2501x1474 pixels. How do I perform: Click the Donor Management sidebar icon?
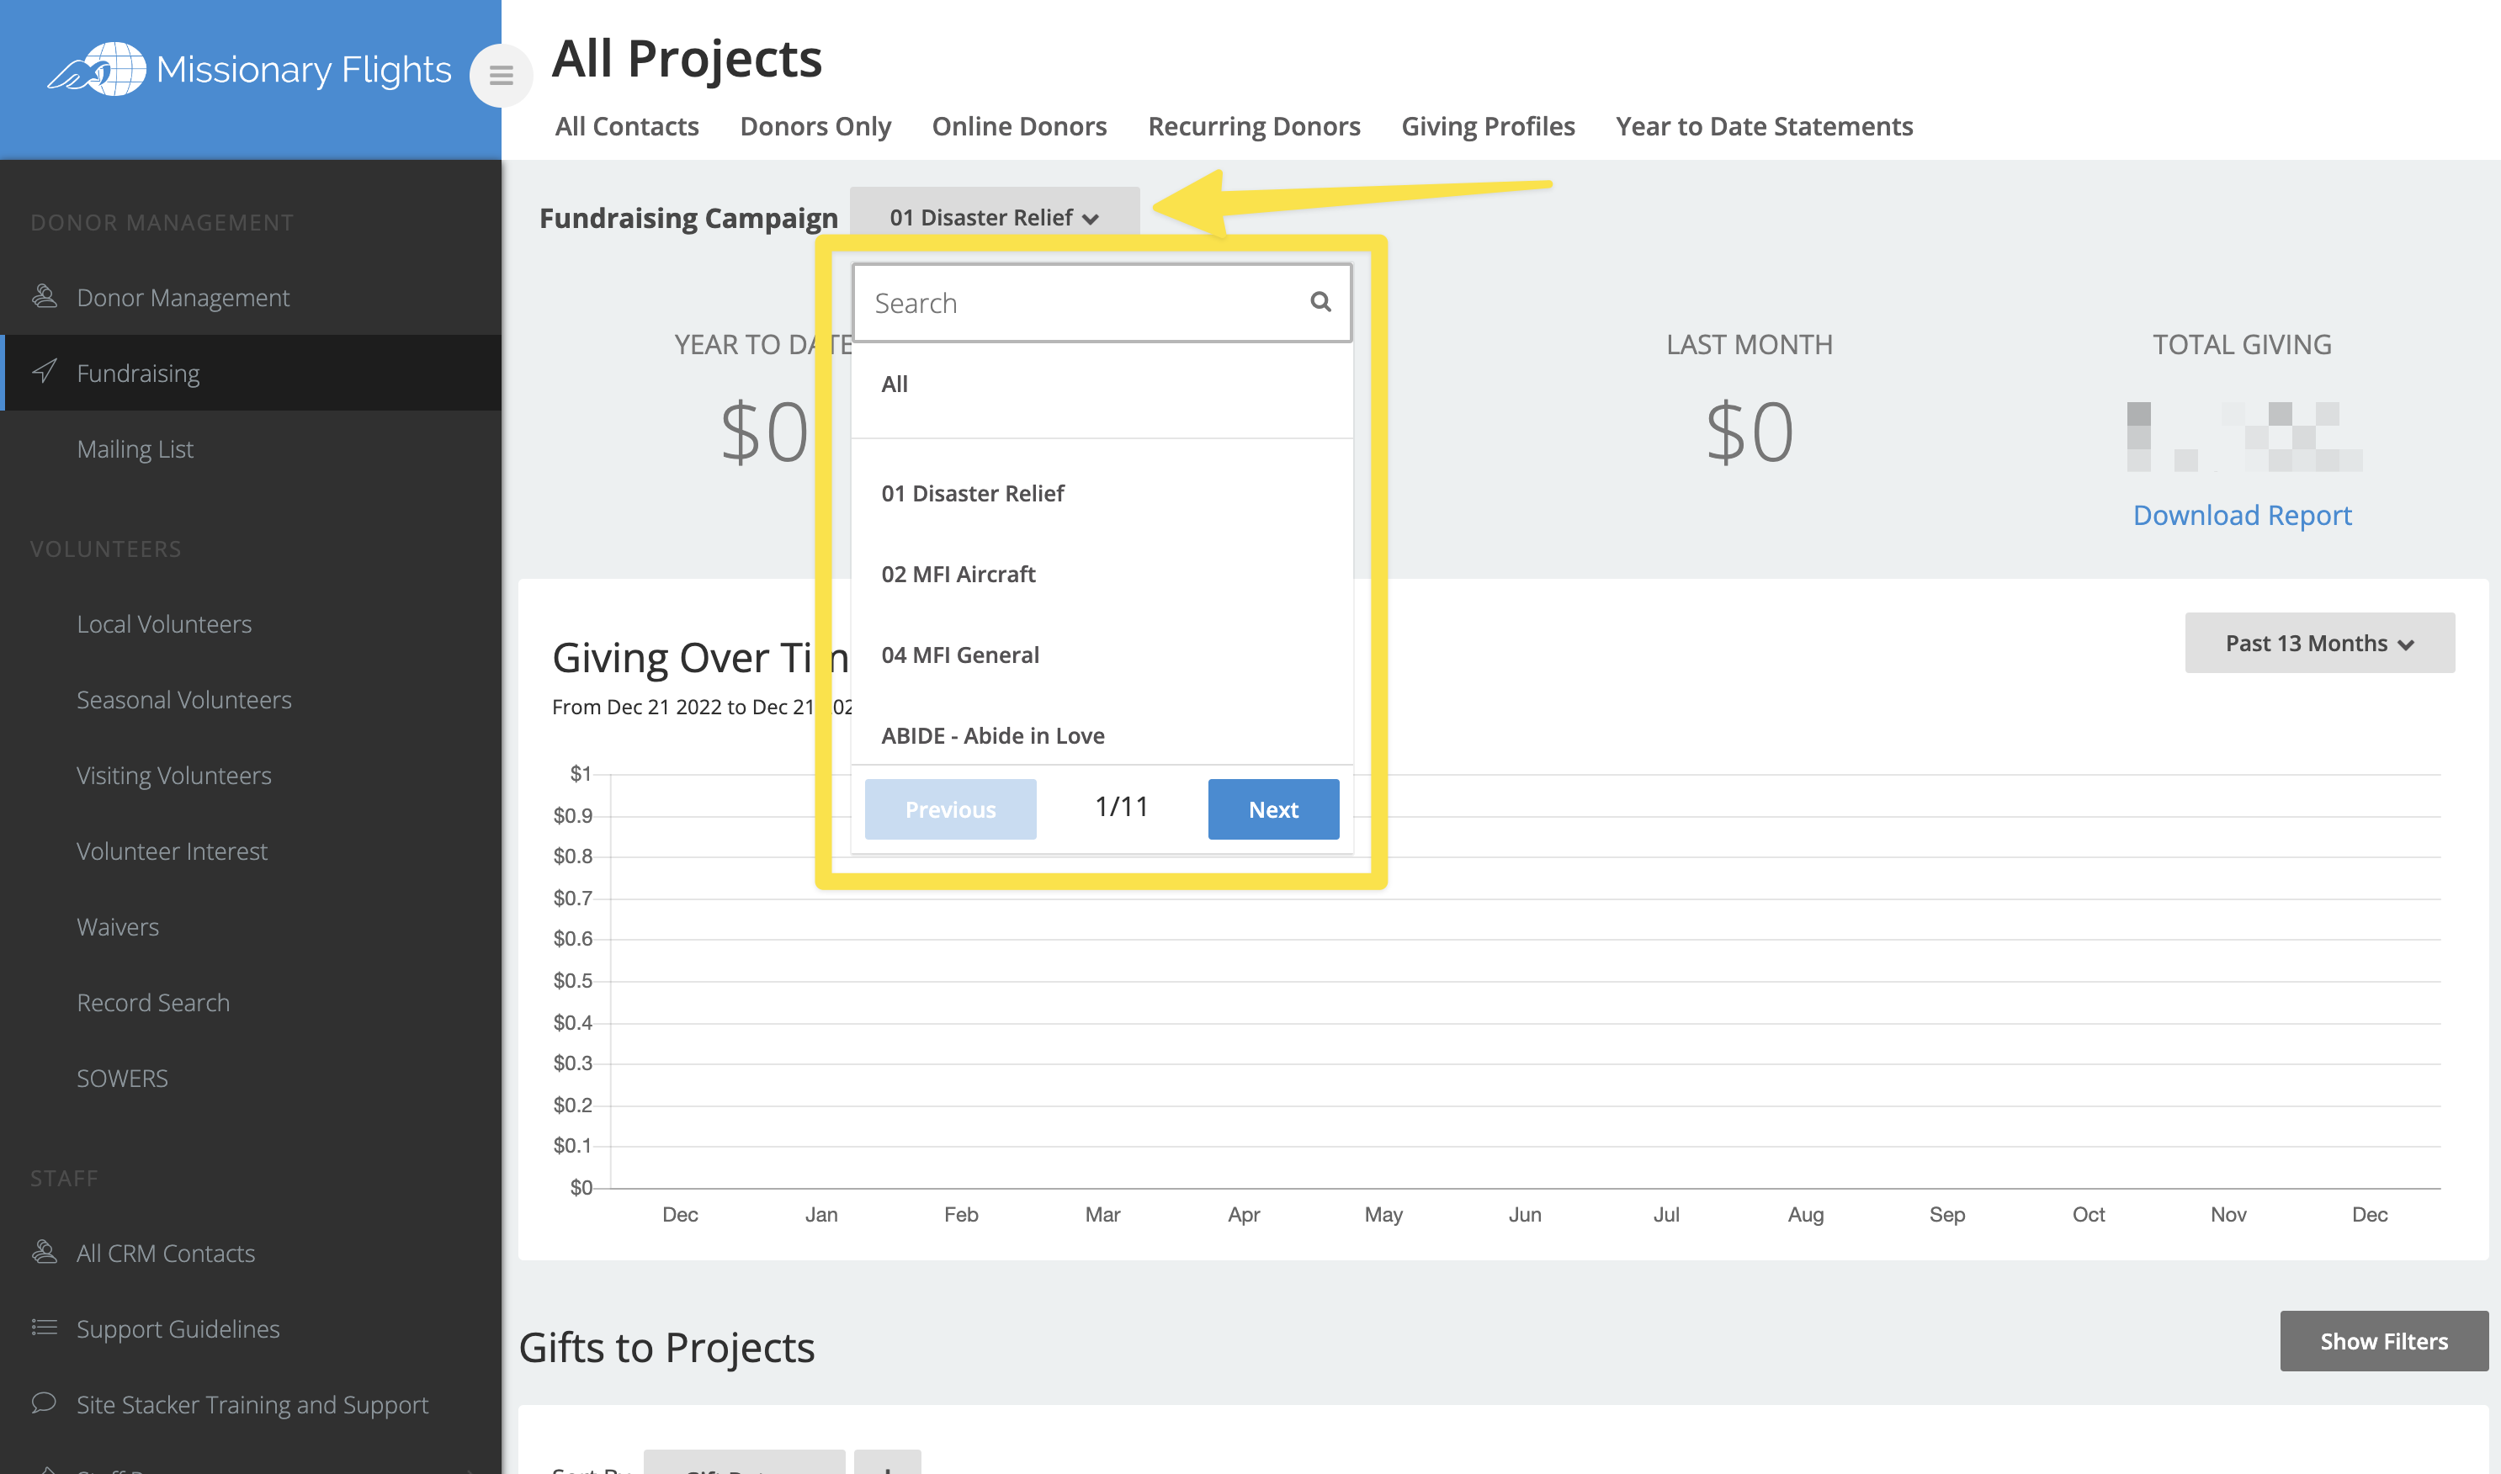[44, 296]
